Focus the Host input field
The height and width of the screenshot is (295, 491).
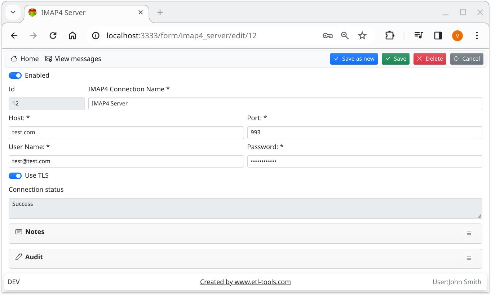(126, 133)
